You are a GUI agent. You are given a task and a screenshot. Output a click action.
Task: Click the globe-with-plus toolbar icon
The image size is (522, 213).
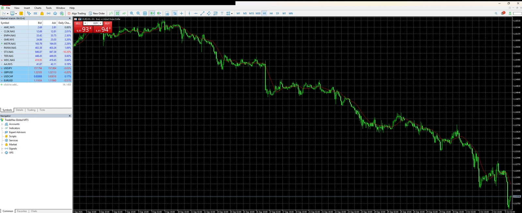click(x=62, y=13)
